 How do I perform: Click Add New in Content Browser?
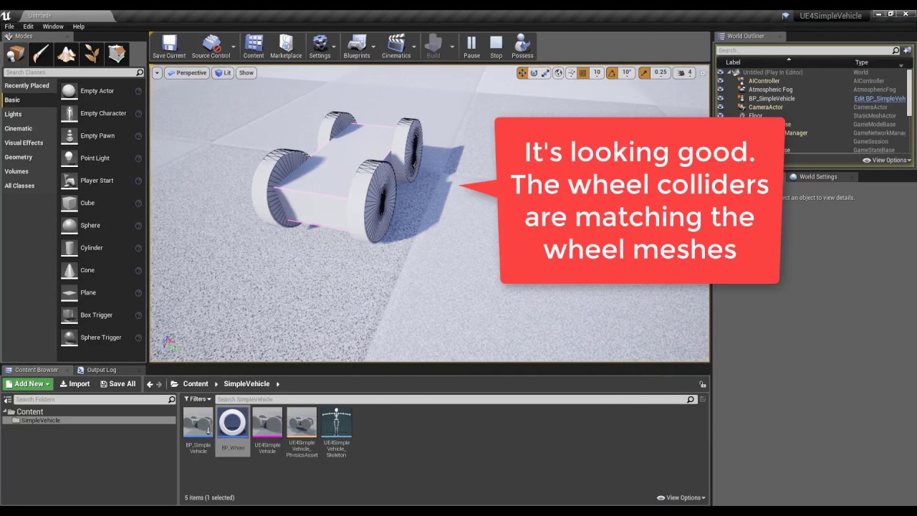pos(28,384)
